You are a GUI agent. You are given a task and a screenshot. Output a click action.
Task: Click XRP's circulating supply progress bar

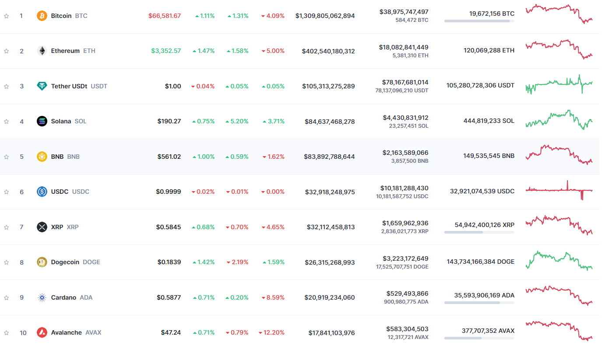point(479,232)
